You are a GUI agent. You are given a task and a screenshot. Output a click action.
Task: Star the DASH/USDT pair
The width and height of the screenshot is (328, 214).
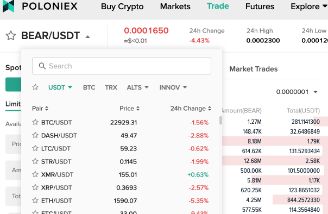pos(35,135)
